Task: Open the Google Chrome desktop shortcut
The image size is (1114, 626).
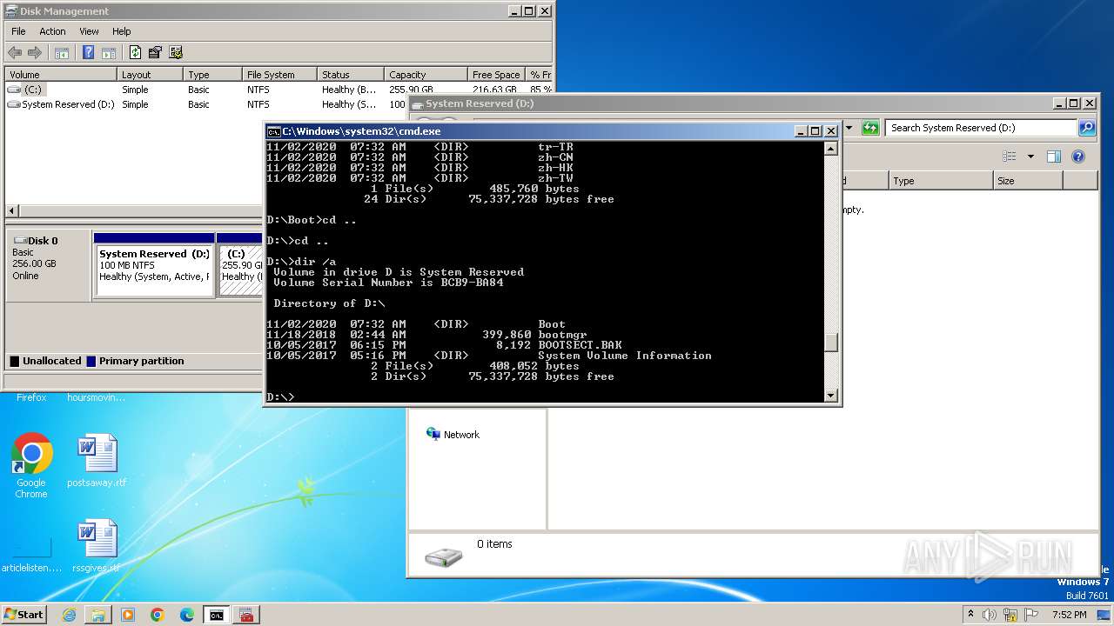Action: pos(31,466)
